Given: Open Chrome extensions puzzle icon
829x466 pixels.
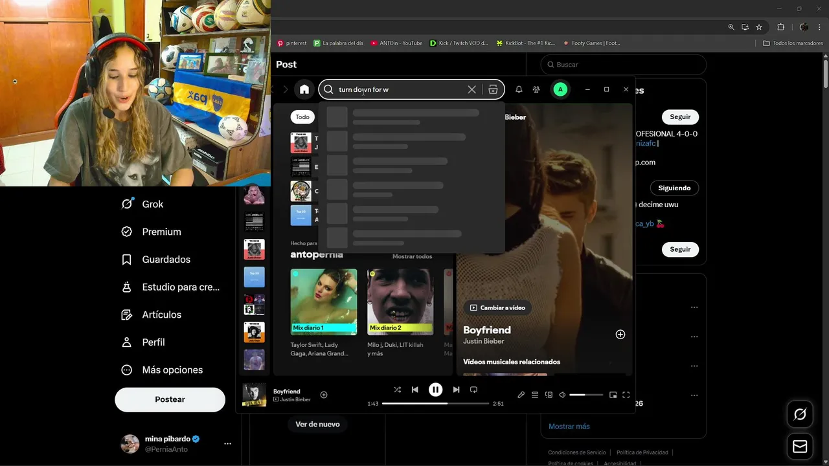Looking at the screenshot, I should 780,27.
